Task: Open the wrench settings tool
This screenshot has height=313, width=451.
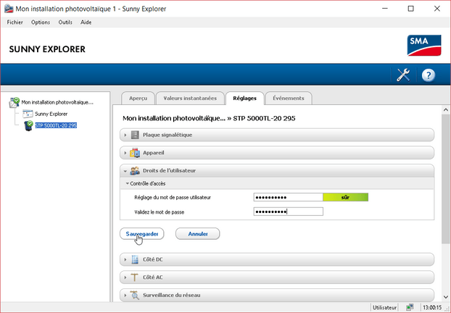Action: [403, 75]
